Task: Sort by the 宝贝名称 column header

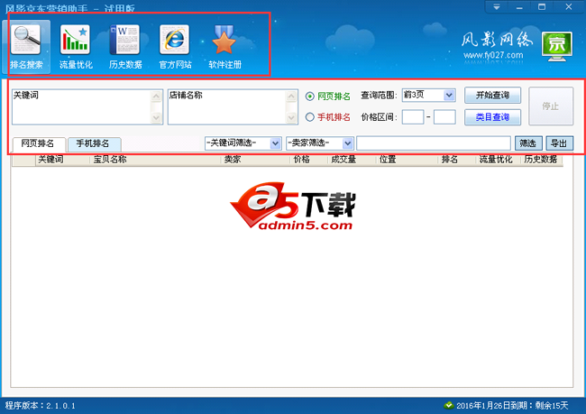Action: [x=155, y=160]
